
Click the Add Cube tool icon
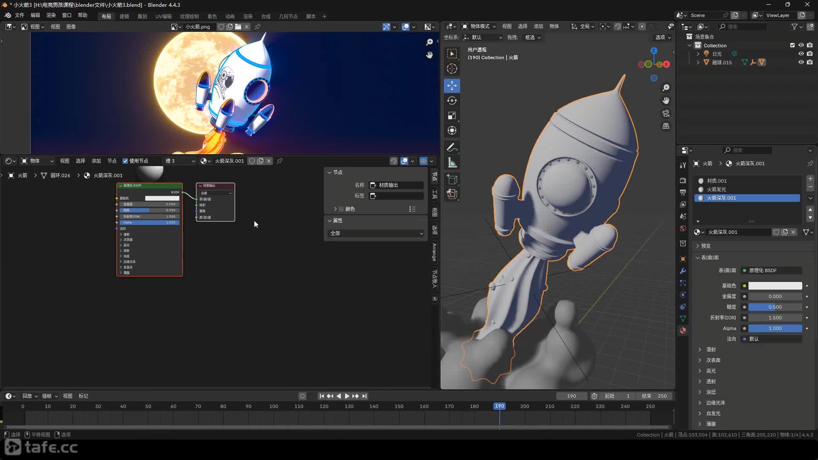452,179
